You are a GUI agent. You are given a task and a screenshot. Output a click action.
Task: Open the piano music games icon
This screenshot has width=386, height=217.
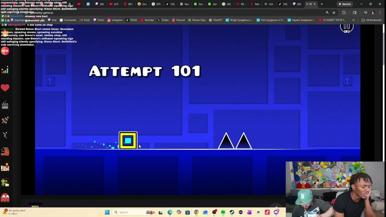[x=5, y=105]
